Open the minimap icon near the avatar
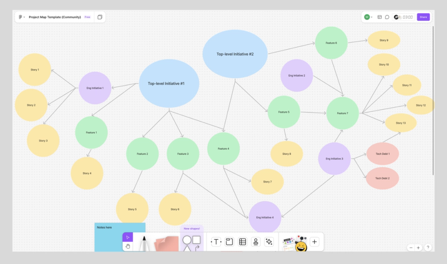Viewport: 447px width, 264px height. [380, 17]
